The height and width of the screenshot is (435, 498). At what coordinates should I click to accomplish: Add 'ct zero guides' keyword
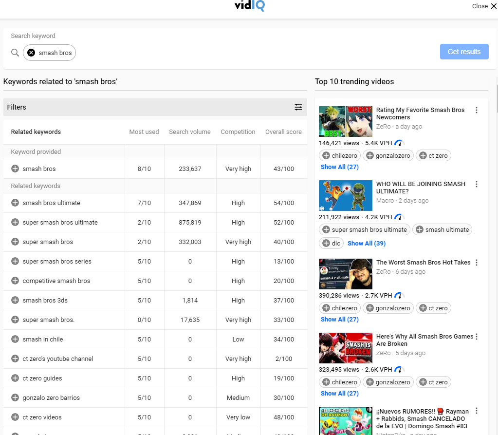pos(15,378)
